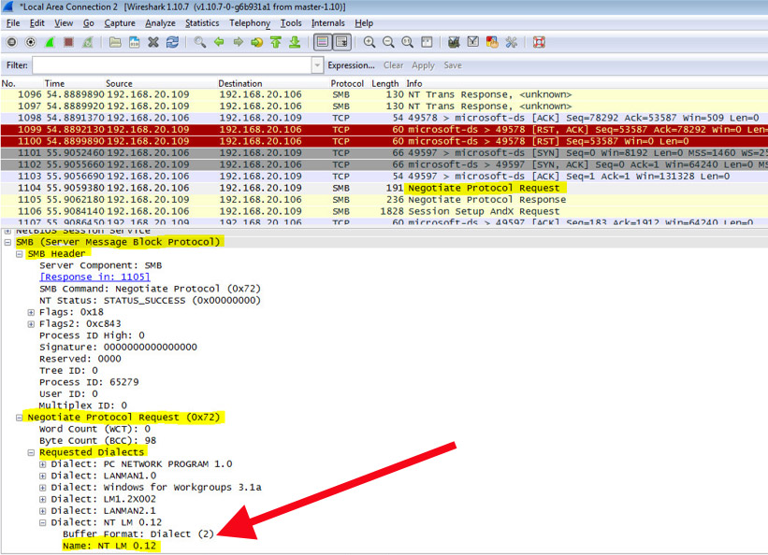This screenshot has height=555, width=768.
Task: Select packet 1106 Session Setup AndX Request
Action: tap(384, 212)
